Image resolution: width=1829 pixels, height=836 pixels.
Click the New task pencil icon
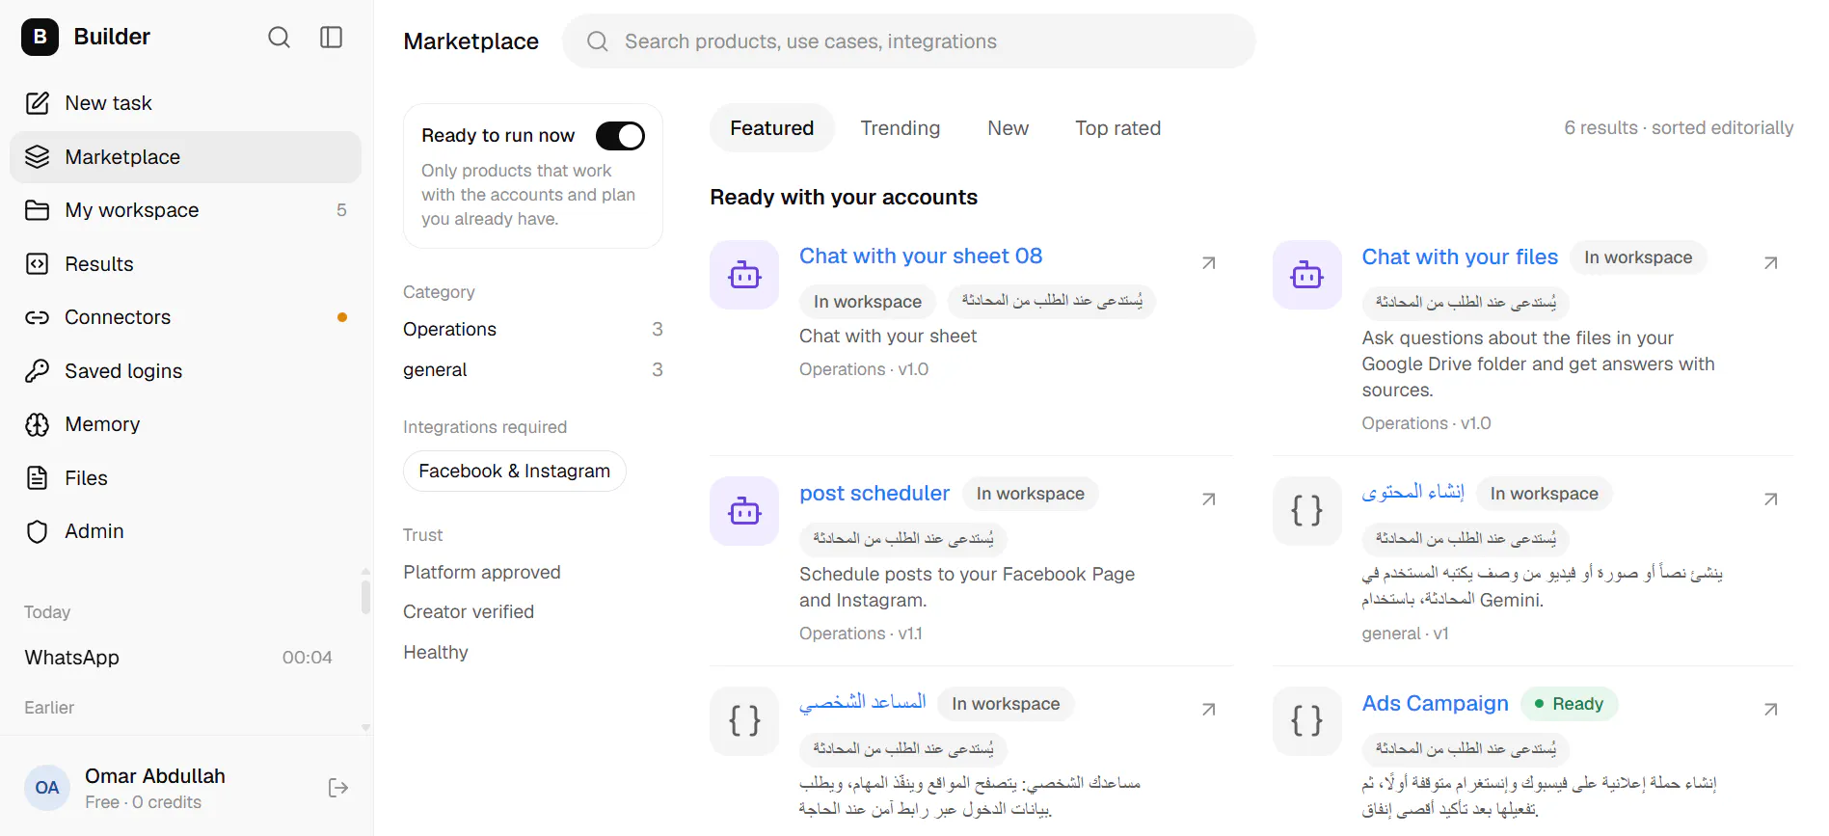[x=38, y=103]
